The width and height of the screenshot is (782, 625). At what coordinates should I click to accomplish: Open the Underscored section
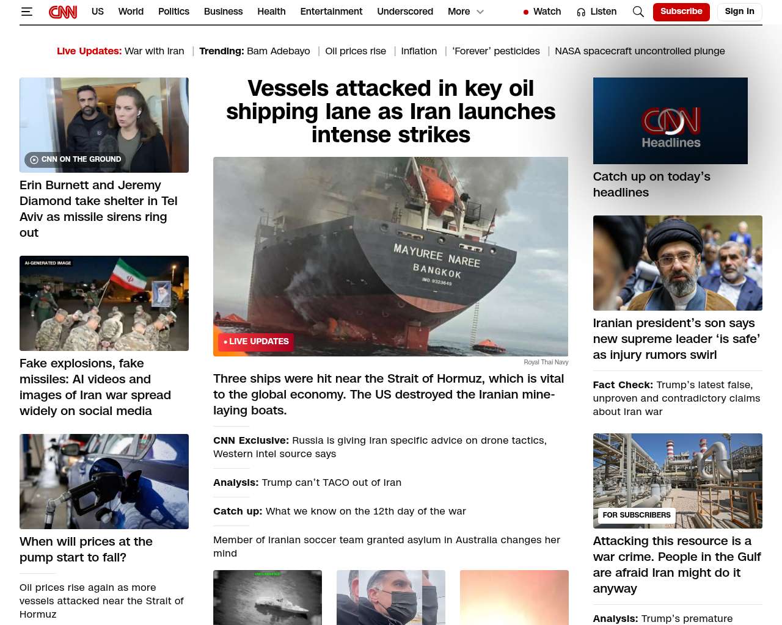tap(405, 12)
